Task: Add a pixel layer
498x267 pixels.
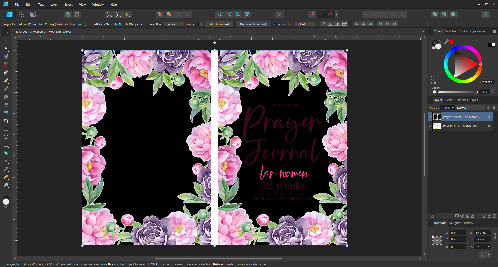Action: pyautogui.click(x=489, y=216)
